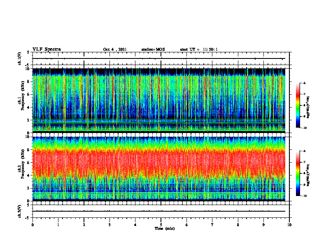Click the log(PSD) label beside lower colorbar
The height and width of the screenshot is (252, 326).
click(308, 175)
